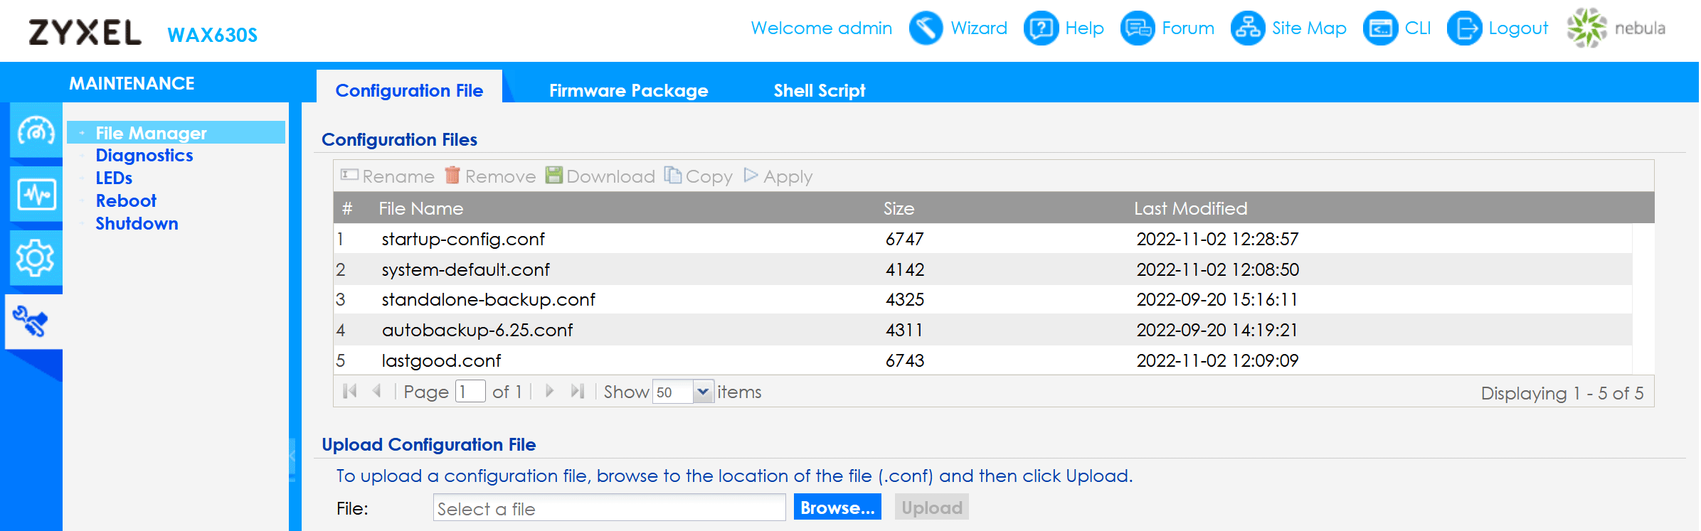Click the page number input field
Screen dimensions: 1701x531
coord(470,392)
